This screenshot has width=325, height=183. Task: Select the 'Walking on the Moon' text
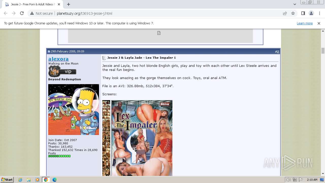tap(63, 64)
